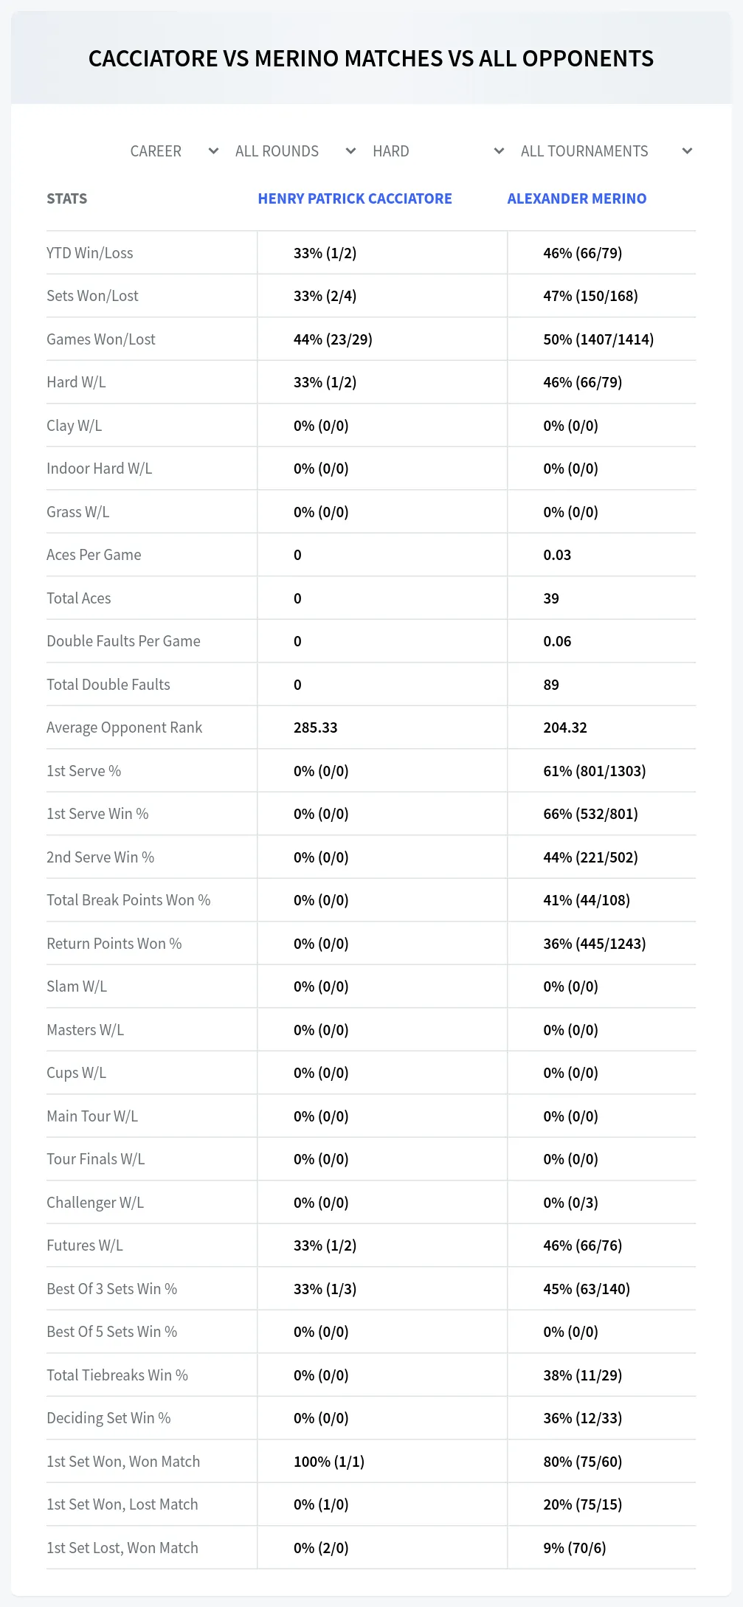Open Alexander Merino player link
Screen dimensions: 743x1607
click(577, 198)
